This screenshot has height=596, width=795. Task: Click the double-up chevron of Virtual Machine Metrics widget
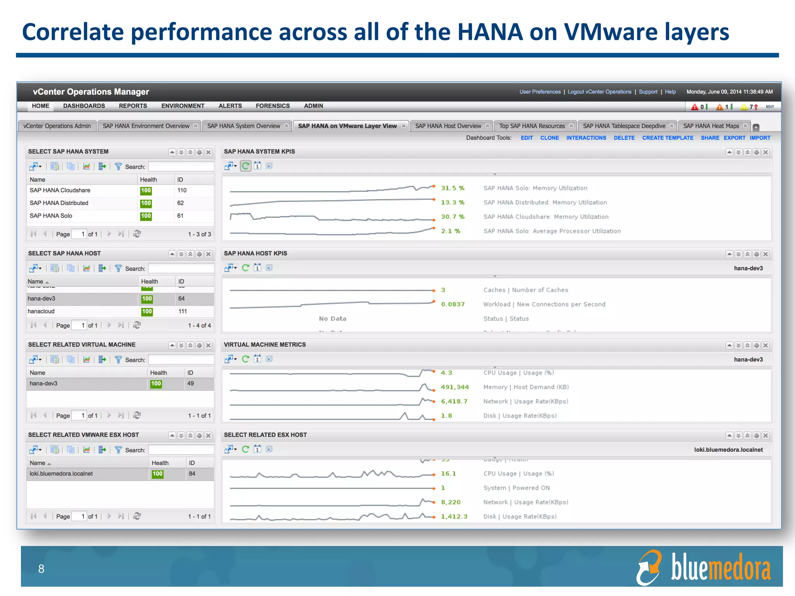pyautogui.click(x=747, y=345)
